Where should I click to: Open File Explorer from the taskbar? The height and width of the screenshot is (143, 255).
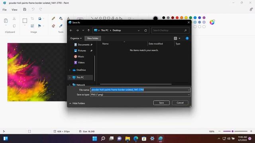pyautogui.click(x=127, y=139)
